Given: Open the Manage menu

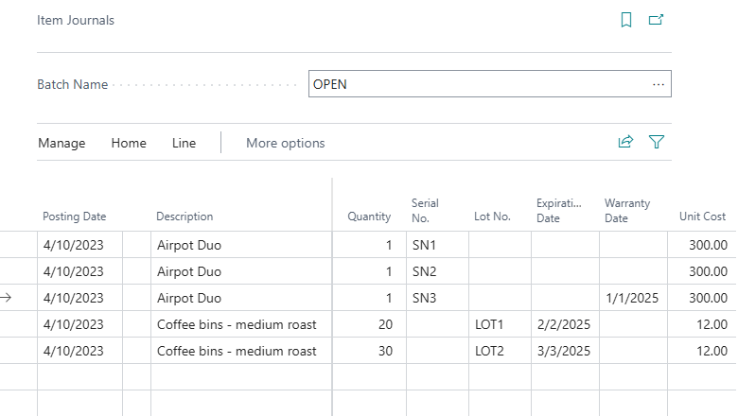Looking at the screenshot, I should click(x=61, y=144).
